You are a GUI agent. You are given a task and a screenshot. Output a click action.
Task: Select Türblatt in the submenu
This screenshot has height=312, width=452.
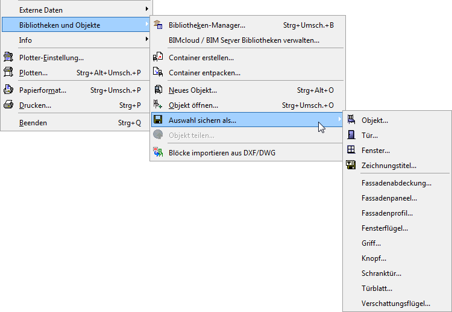[377, 288]
